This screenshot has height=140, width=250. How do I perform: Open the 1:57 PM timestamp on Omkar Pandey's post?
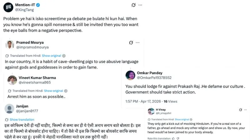point(133,101)
